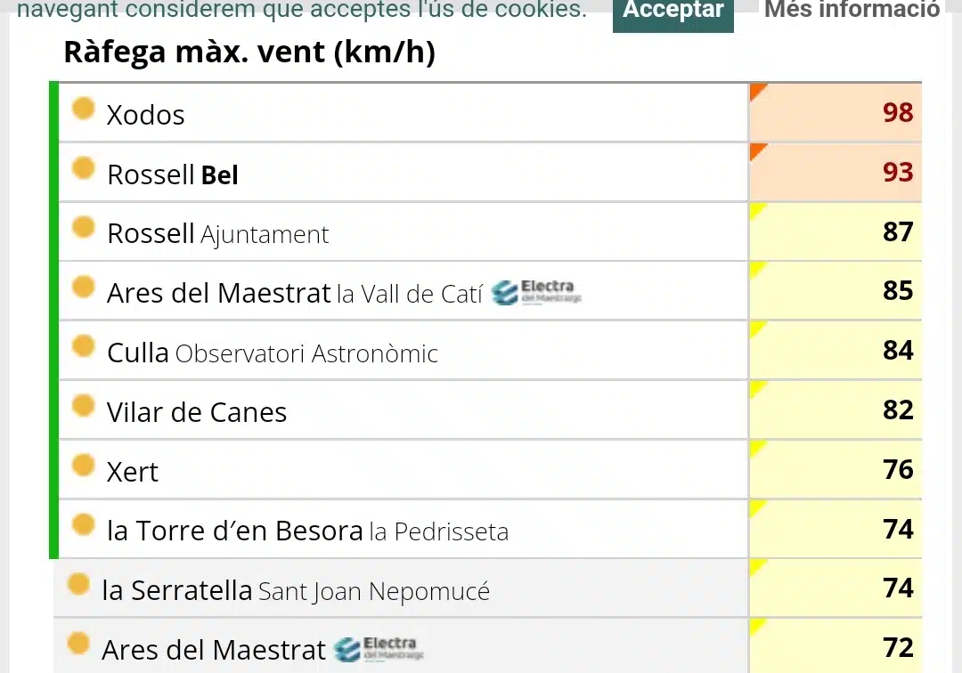Click the orange dot beside Xert
This screenshot has width=962, height=673.
point(84,465)
